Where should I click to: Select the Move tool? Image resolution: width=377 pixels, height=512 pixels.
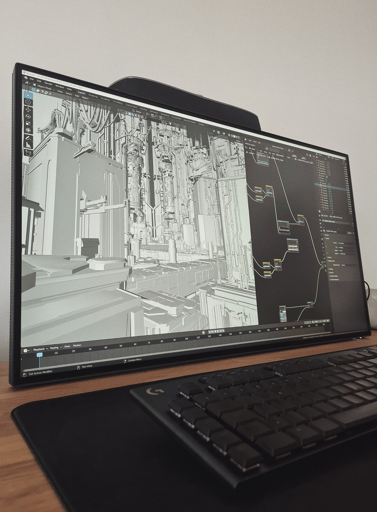(x=28, y=110)
